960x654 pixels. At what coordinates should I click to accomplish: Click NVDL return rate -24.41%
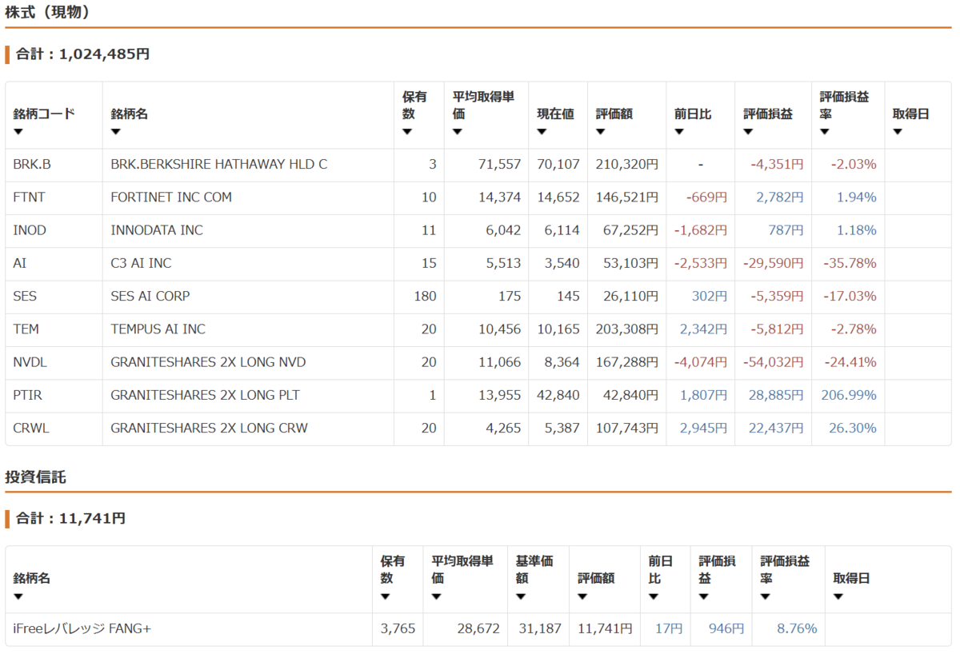[x=850, y=362]
